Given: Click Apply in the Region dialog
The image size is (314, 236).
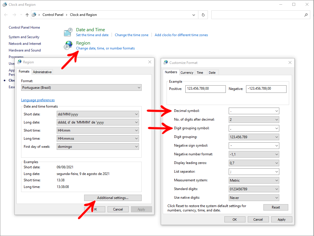Looking at the screenshot, I should tap(141, 209).
